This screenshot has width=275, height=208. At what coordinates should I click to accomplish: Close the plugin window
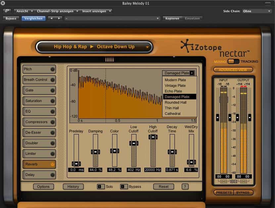pos(3,3)
